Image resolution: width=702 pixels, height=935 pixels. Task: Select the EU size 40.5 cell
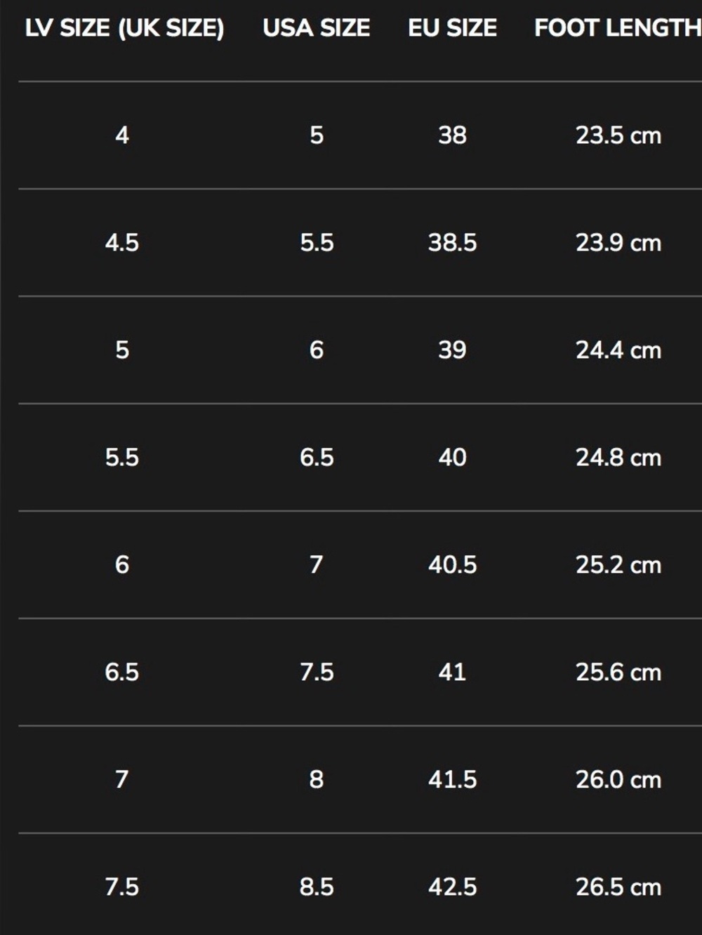[452, 564]
